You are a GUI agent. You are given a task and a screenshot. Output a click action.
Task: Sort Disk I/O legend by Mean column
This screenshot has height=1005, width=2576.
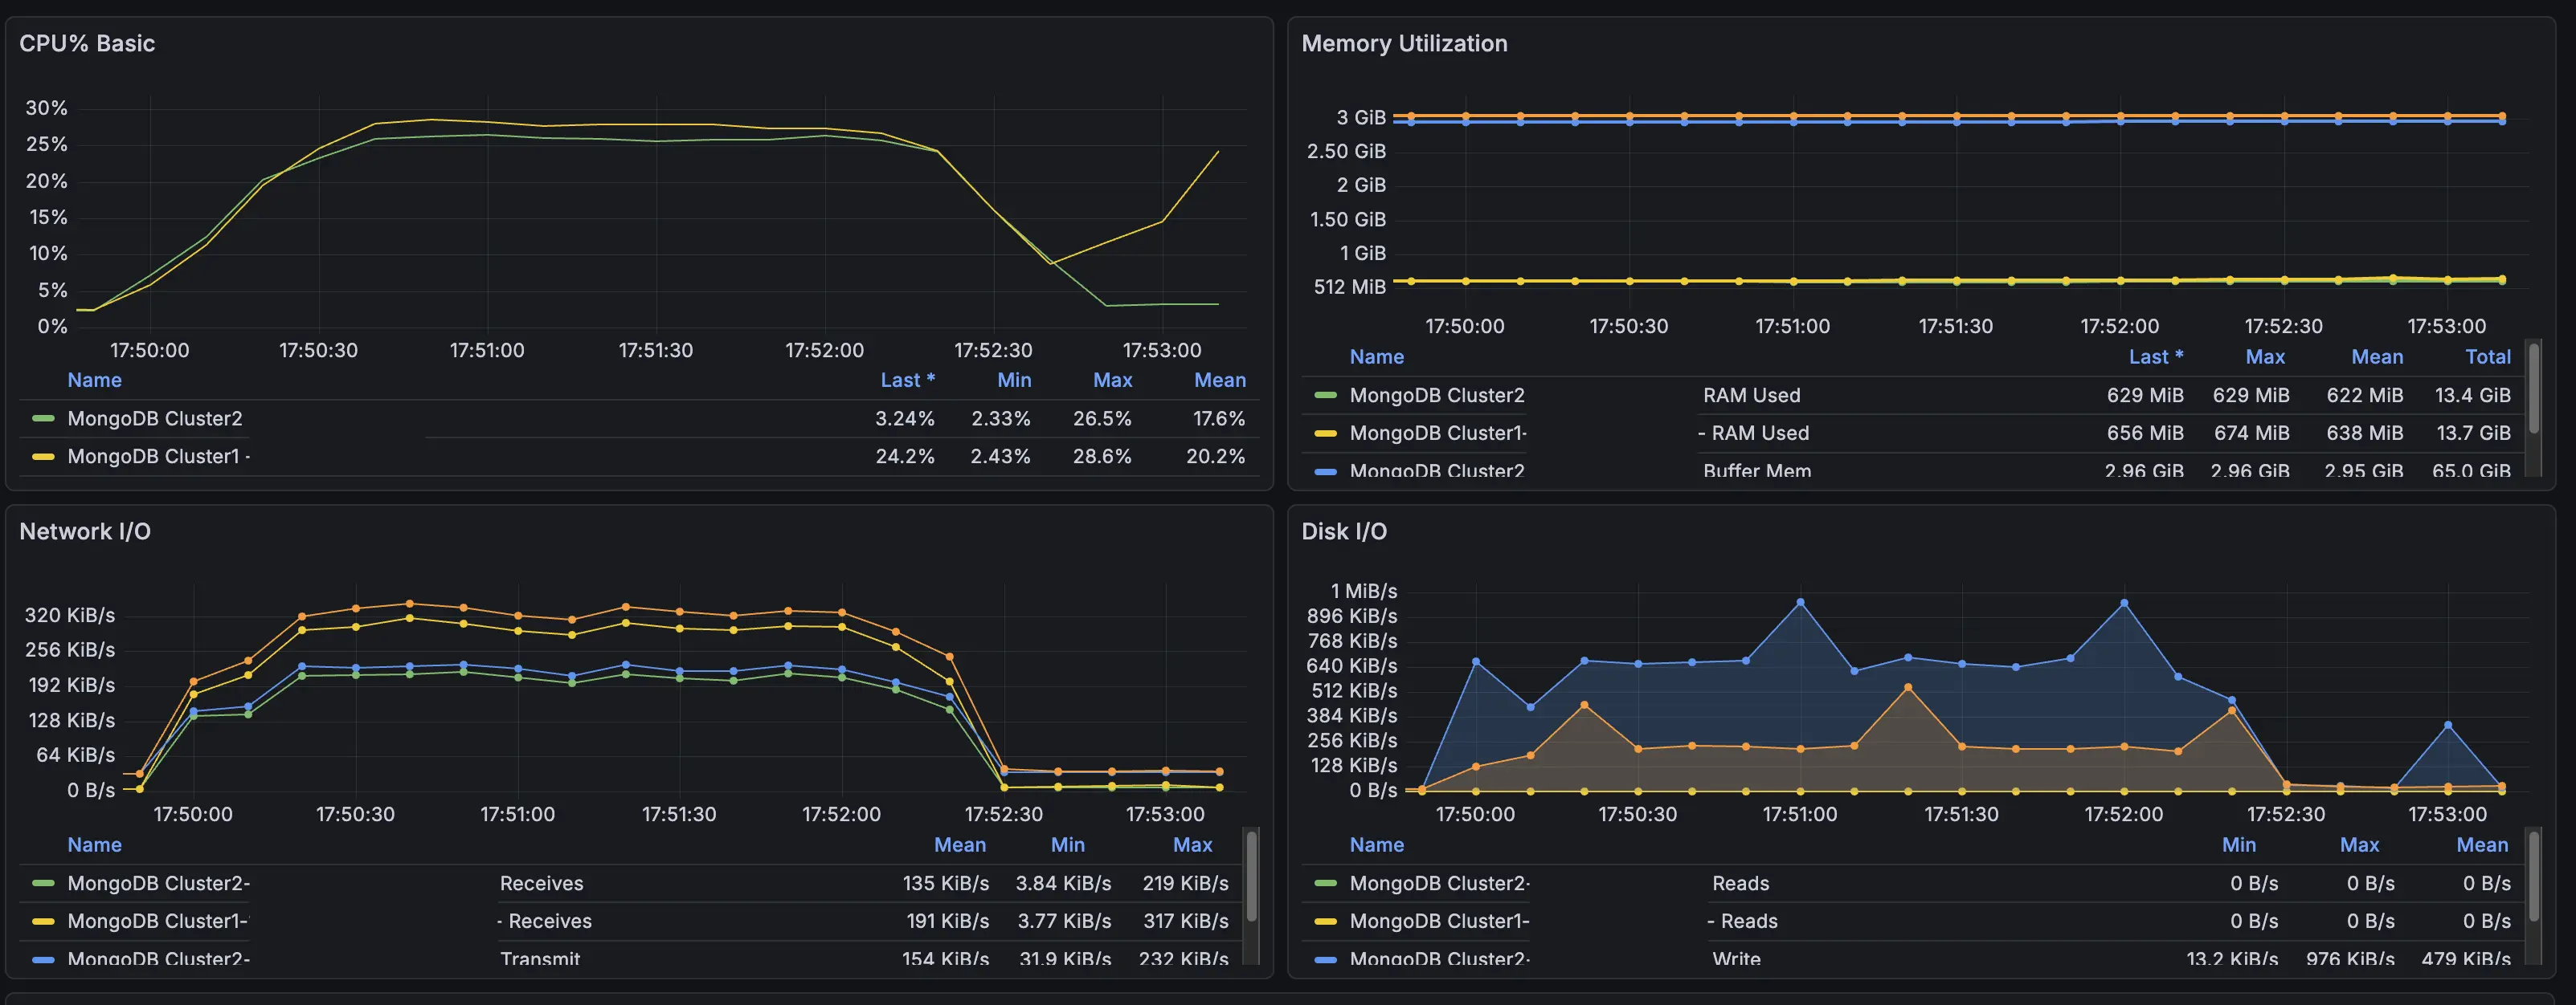tap(2481, 845)
